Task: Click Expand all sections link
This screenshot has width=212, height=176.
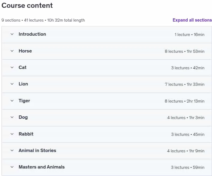Action: pyautogui.click(x=192, y=20)
